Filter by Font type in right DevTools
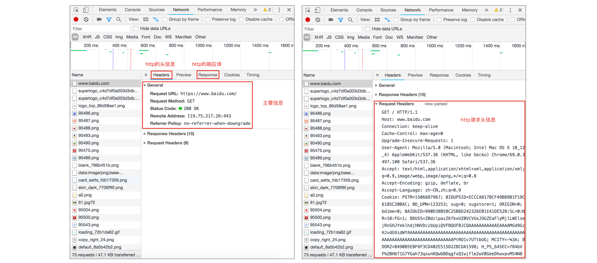Screen dimensions: 597x263 tap(377, 37)
